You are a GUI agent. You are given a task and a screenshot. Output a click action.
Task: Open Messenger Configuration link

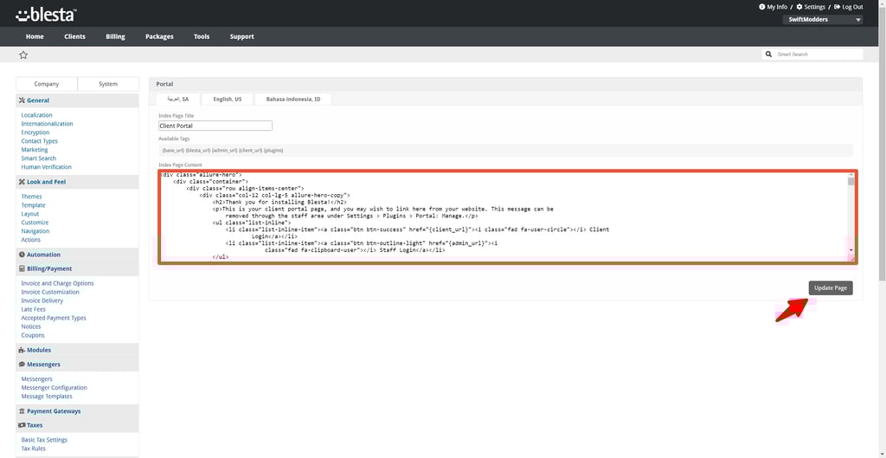[55, 388]
